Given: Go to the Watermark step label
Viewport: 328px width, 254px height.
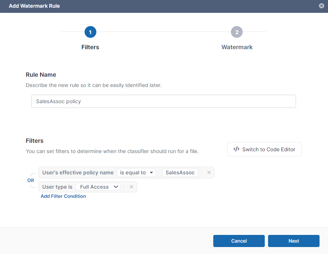Looking at the screenshot, I should (x=237, y=47).
